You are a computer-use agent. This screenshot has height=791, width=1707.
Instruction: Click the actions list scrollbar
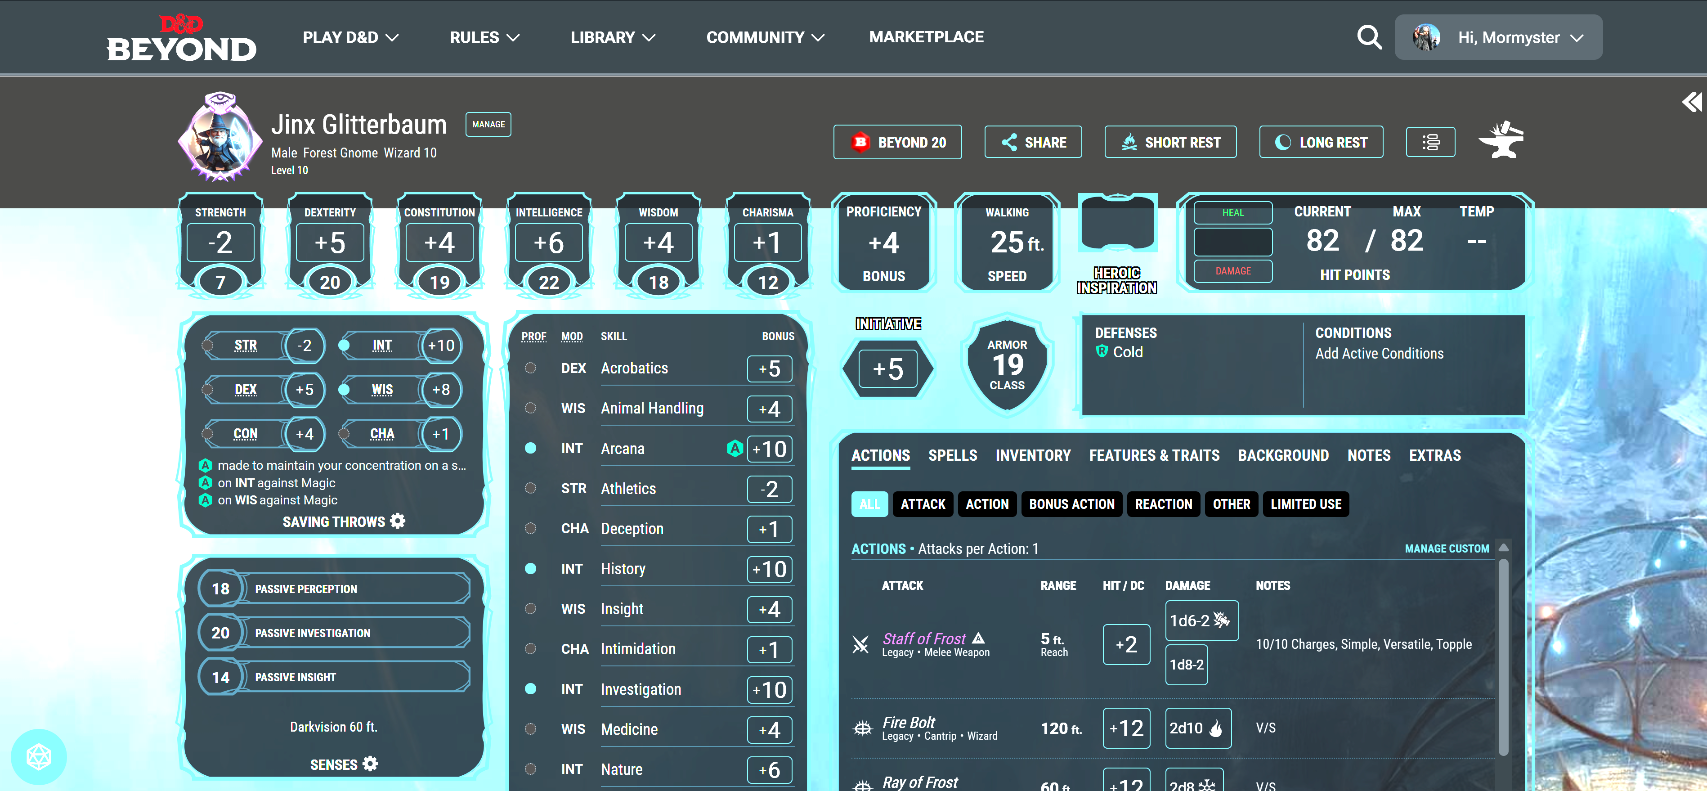click(1504, 656)
